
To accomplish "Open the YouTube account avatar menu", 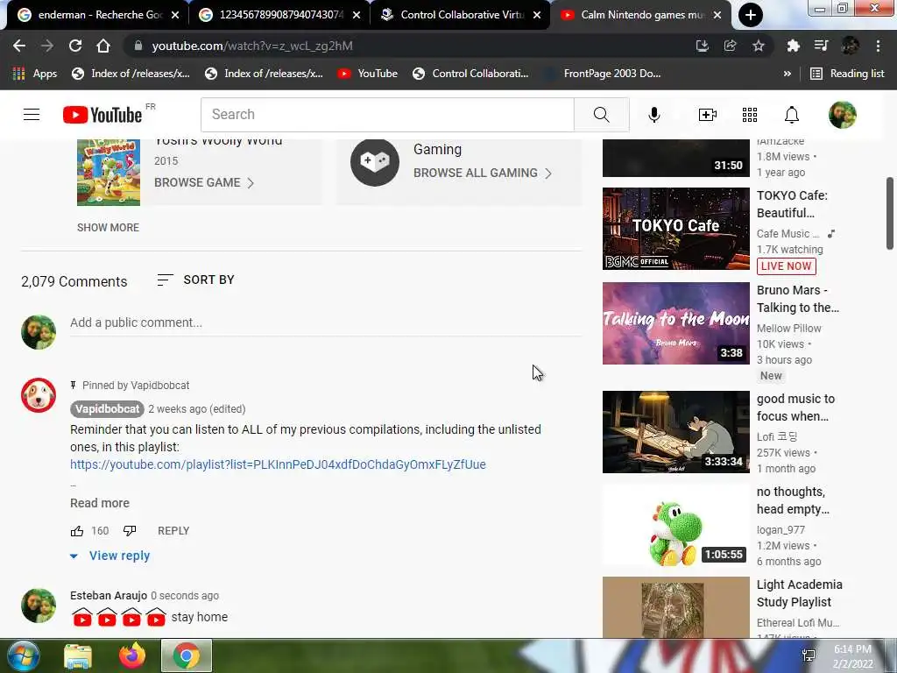I will point(842,115).
